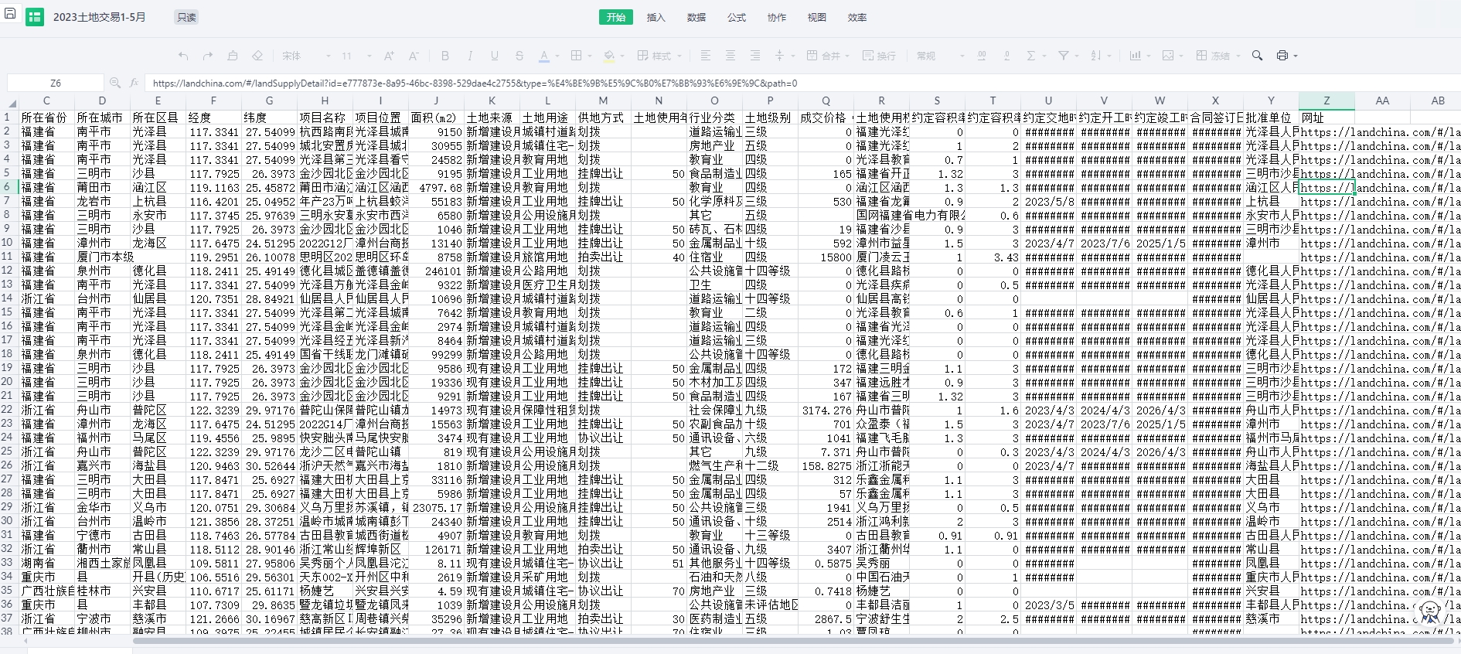The width and height of the screenshot is (1461, 654).
Task: Click the select-all corner triangle
Action: 12,102
